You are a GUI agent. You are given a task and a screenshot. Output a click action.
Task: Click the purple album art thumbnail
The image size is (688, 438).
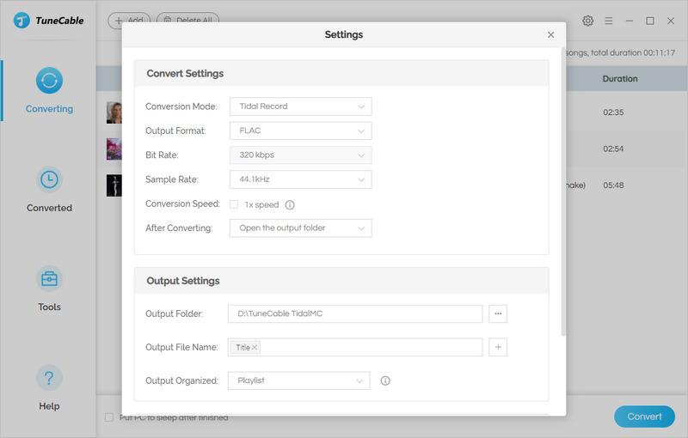[x=114, y=149]
